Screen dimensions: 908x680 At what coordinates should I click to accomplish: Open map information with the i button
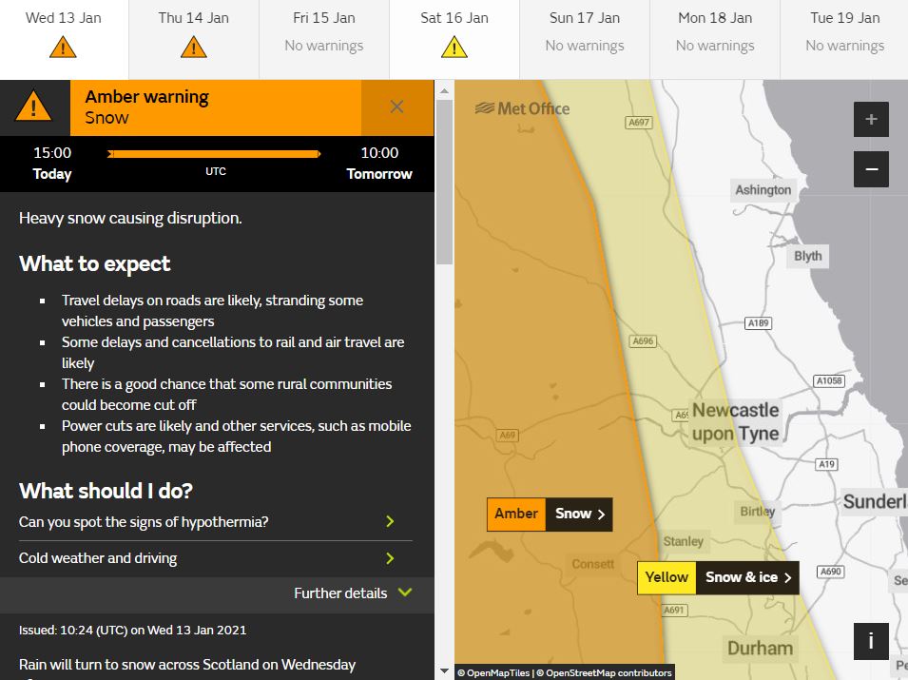pos(871,642)
